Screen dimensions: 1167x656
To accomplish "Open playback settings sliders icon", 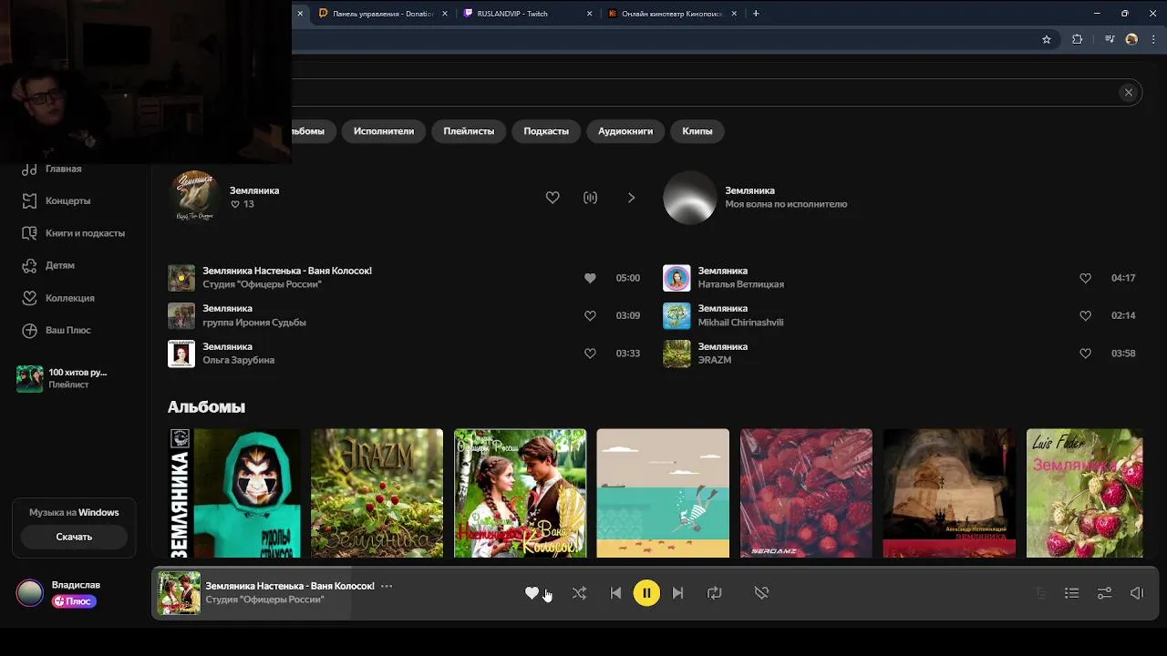I will pyautogui.click(x=1104, y=593).
